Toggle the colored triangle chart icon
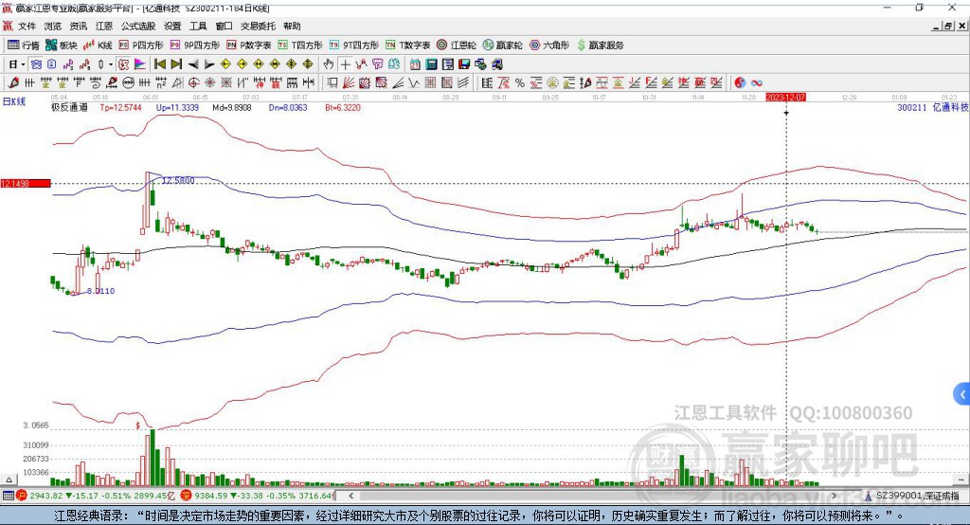 [x=140, y=64]
